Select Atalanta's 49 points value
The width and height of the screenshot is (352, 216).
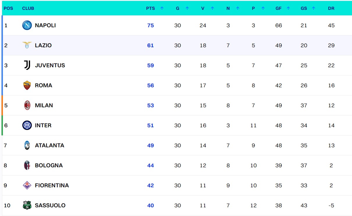coord(151,145)
